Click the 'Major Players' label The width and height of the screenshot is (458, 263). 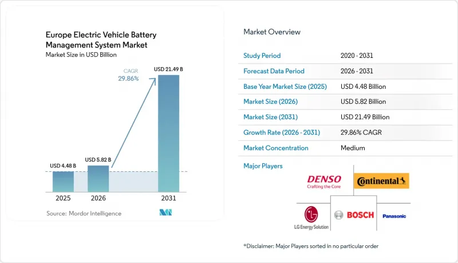point(263,166)
